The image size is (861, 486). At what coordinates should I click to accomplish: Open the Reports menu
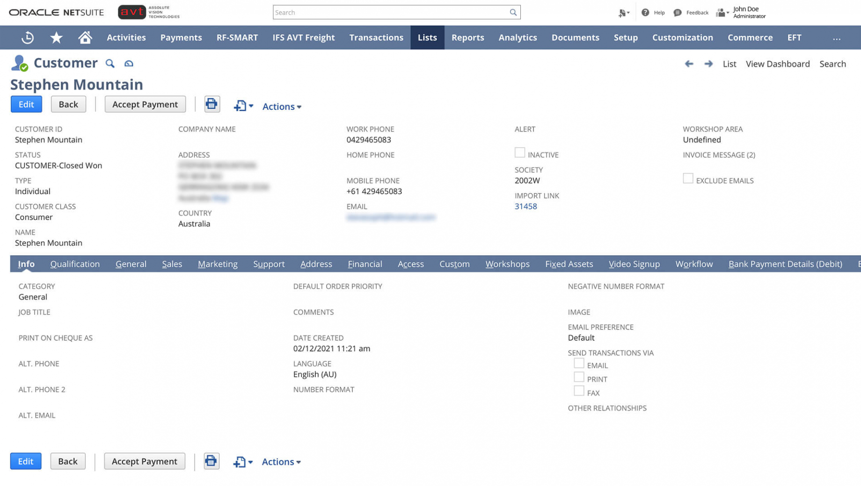[x=468, y=37]
